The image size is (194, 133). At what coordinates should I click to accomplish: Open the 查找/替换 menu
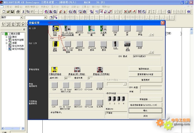point(32,7)
